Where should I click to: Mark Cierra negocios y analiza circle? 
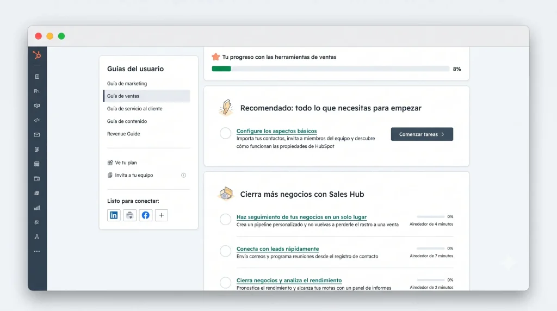225,283
